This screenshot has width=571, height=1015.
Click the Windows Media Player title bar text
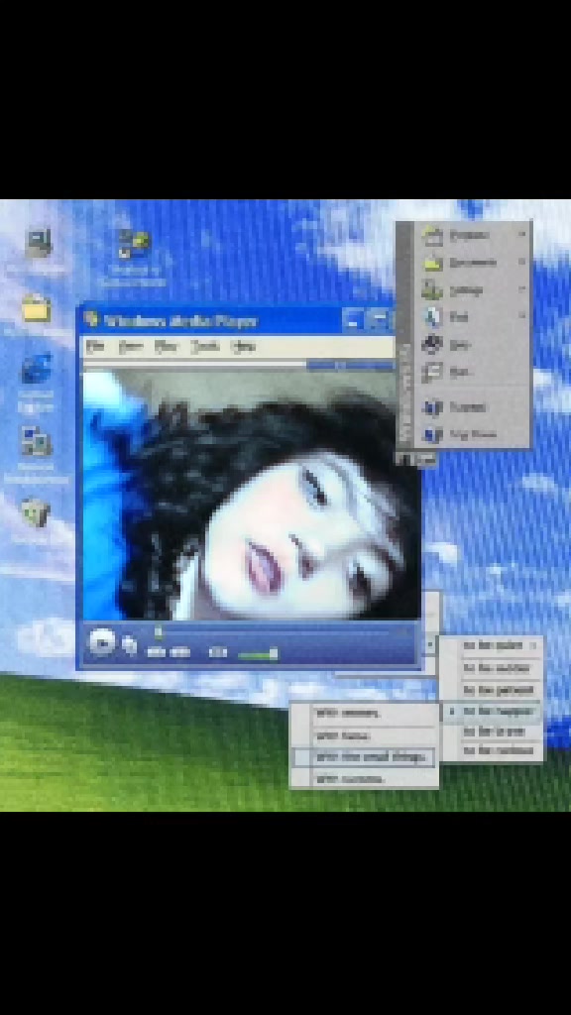[179, 320]
